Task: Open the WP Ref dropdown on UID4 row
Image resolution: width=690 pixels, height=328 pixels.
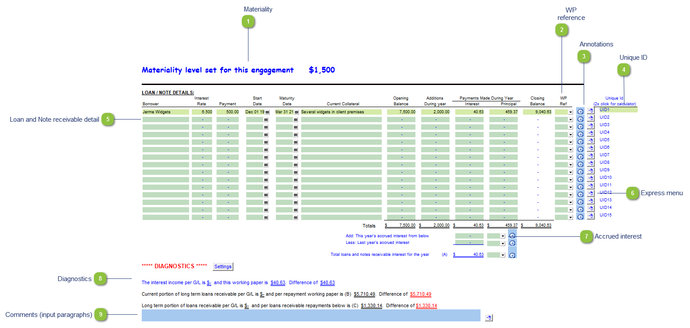Action: tap(570, 135)
